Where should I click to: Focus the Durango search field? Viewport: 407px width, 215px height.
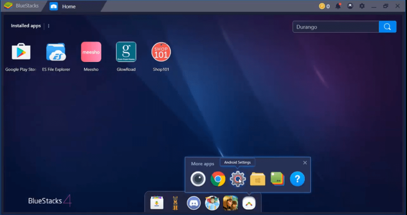pyautogui.click(x=336, y=27)
